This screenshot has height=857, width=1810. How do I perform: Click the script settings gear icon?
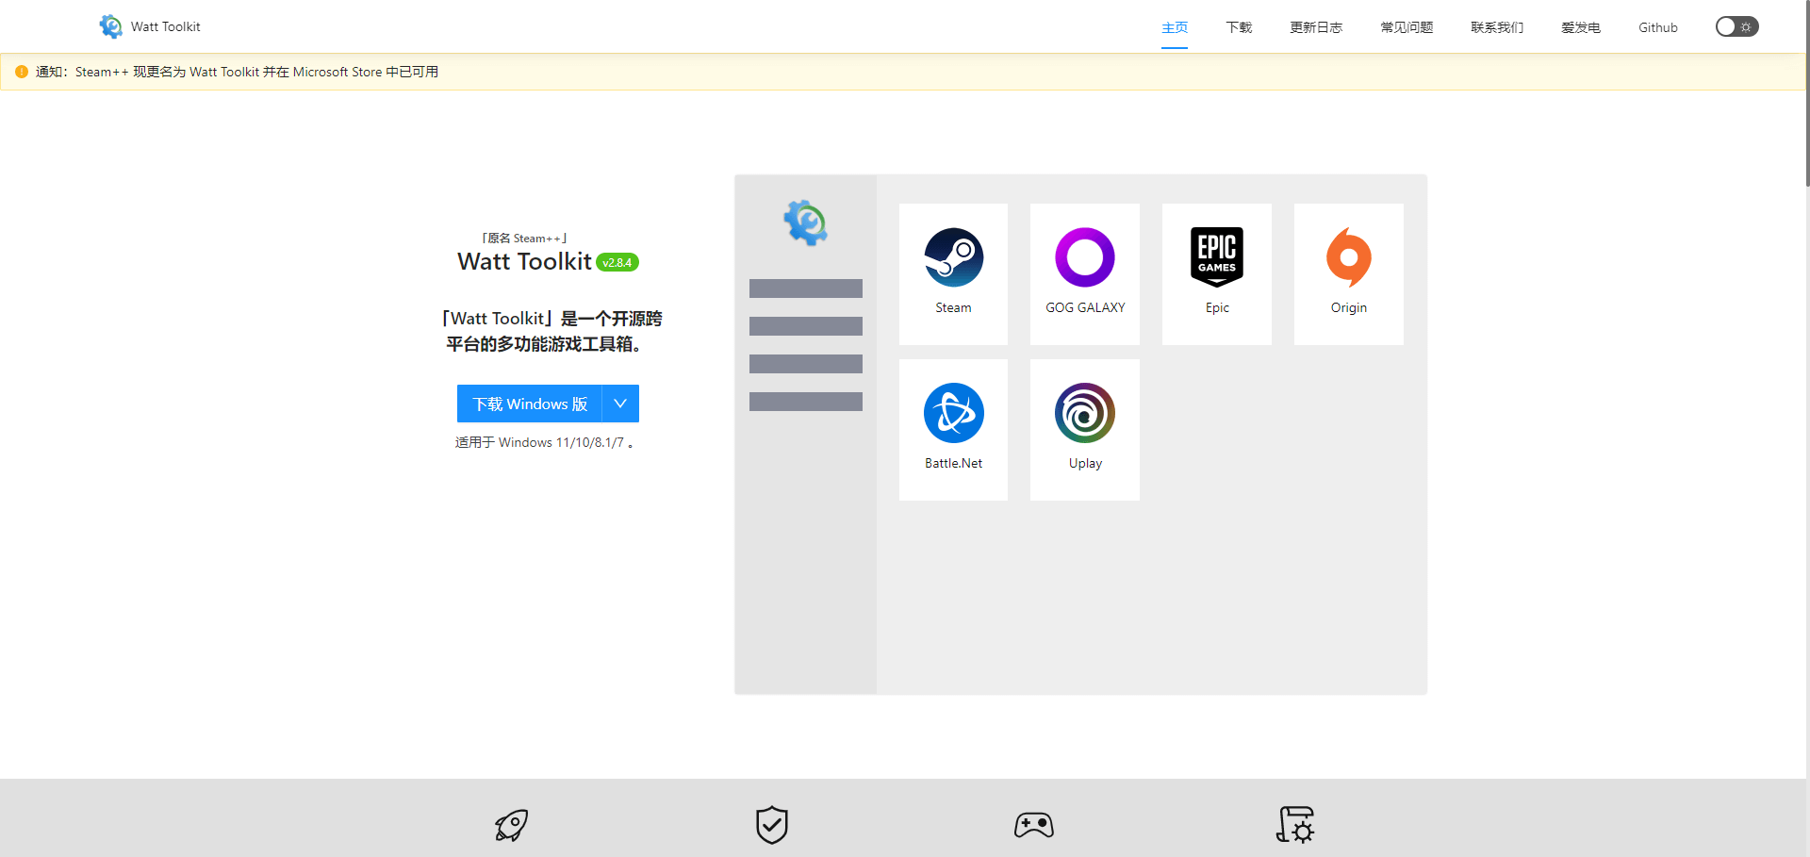pyautogui.click(x=1295, y=826)
